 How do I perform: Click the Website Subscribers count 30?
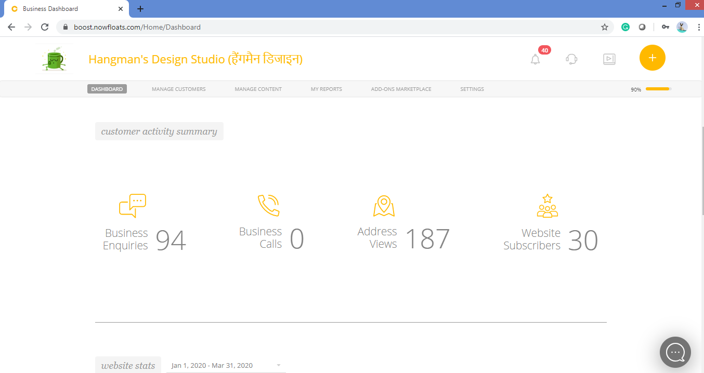pyautogui.click(x=583, y=240)
